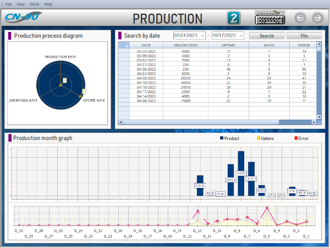Select the 04/19/2023 date cell
This screenshot has height=248, width=330.
click(146, 83)
